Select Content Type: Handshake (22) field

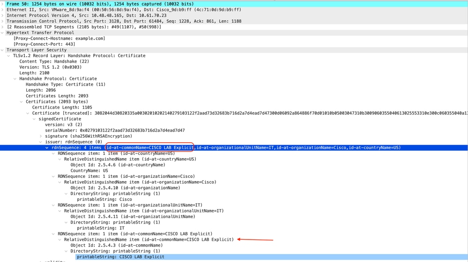coord(54,61)
